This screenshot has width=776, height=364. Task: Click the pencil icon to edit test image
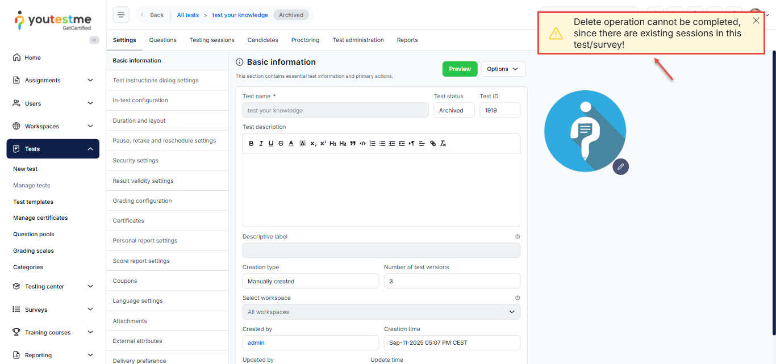(x=620, y=166)
